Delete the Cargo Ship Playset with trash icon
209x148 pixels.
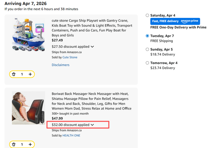[14, 74]
